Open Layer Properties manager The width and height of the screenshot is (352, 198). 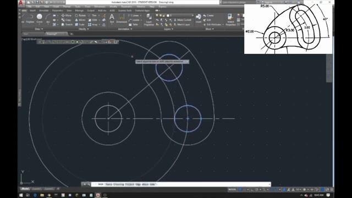point(149,19)
